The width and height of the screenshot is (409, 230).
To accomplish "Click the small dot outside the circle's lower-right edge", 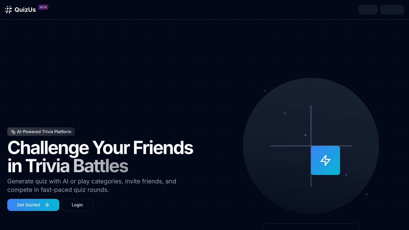I will click(367, 194).
